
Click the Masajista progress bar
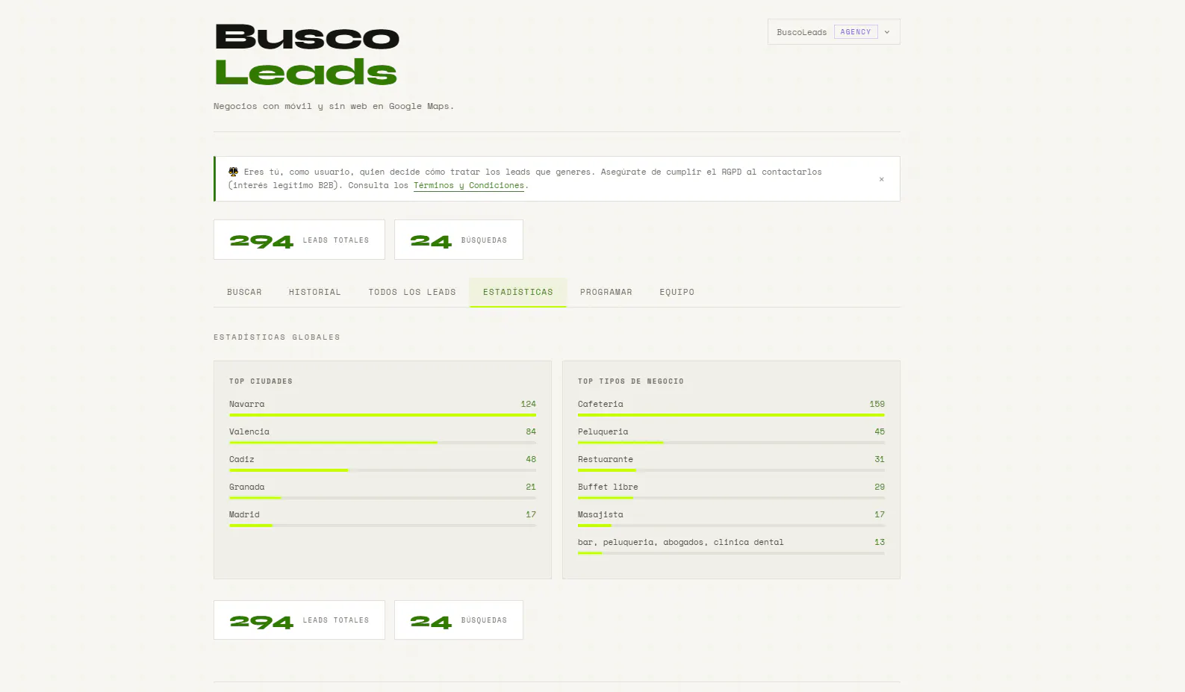pyautogui.click(x=731, y=526)
